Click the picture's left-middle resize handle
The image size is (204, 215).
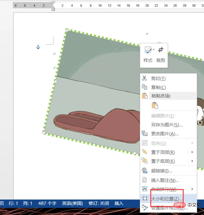[55, 82]
